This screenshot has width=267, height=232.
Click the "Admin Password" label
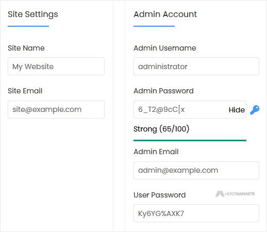pos(163,91)
